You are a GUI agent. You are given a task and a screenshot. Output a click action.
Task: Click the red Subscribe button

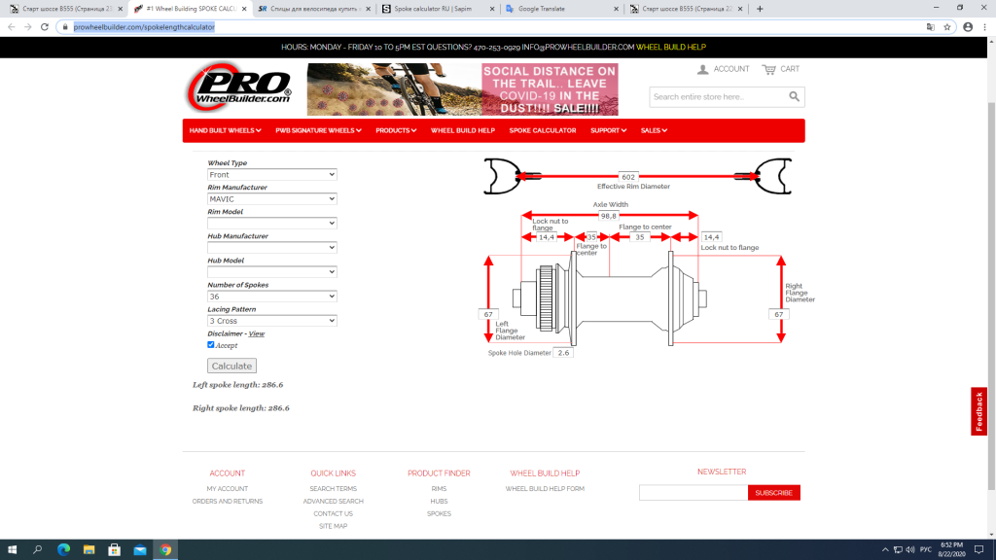click(x=773, y=493)
